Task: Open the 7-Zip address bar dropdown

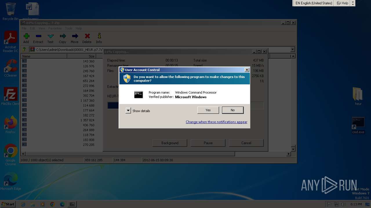Action: [x=293, y=49]
